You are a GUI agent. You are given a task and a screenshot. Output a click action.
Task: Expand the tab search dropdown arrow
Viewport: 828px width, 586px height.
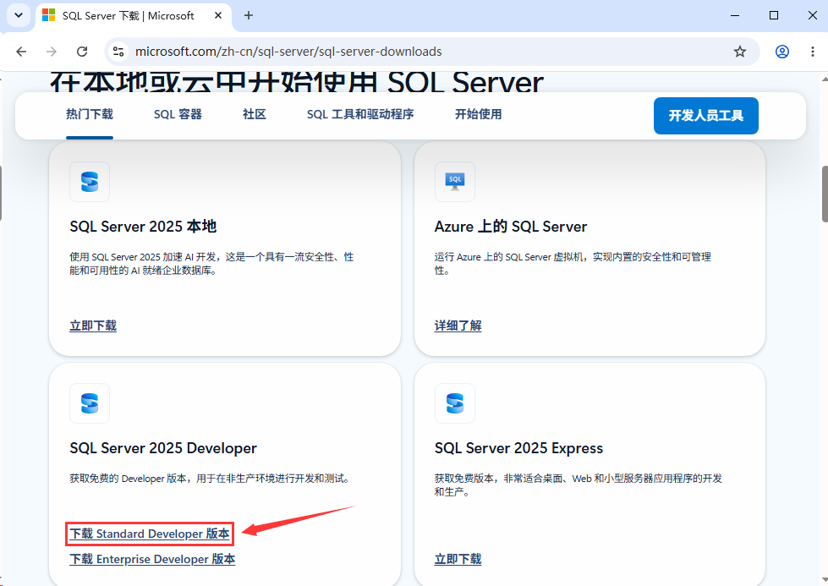(19, 15)
